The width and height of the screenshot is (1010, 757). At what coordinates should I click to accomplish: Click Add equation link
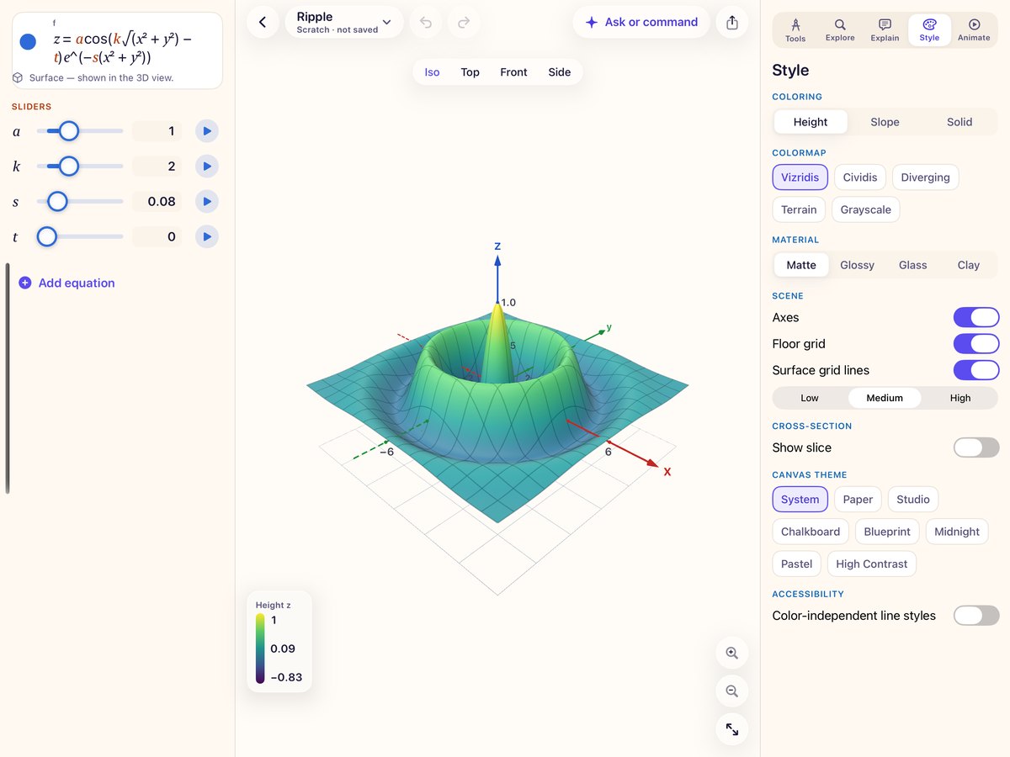pyautogui.click(x=77, y=283)
